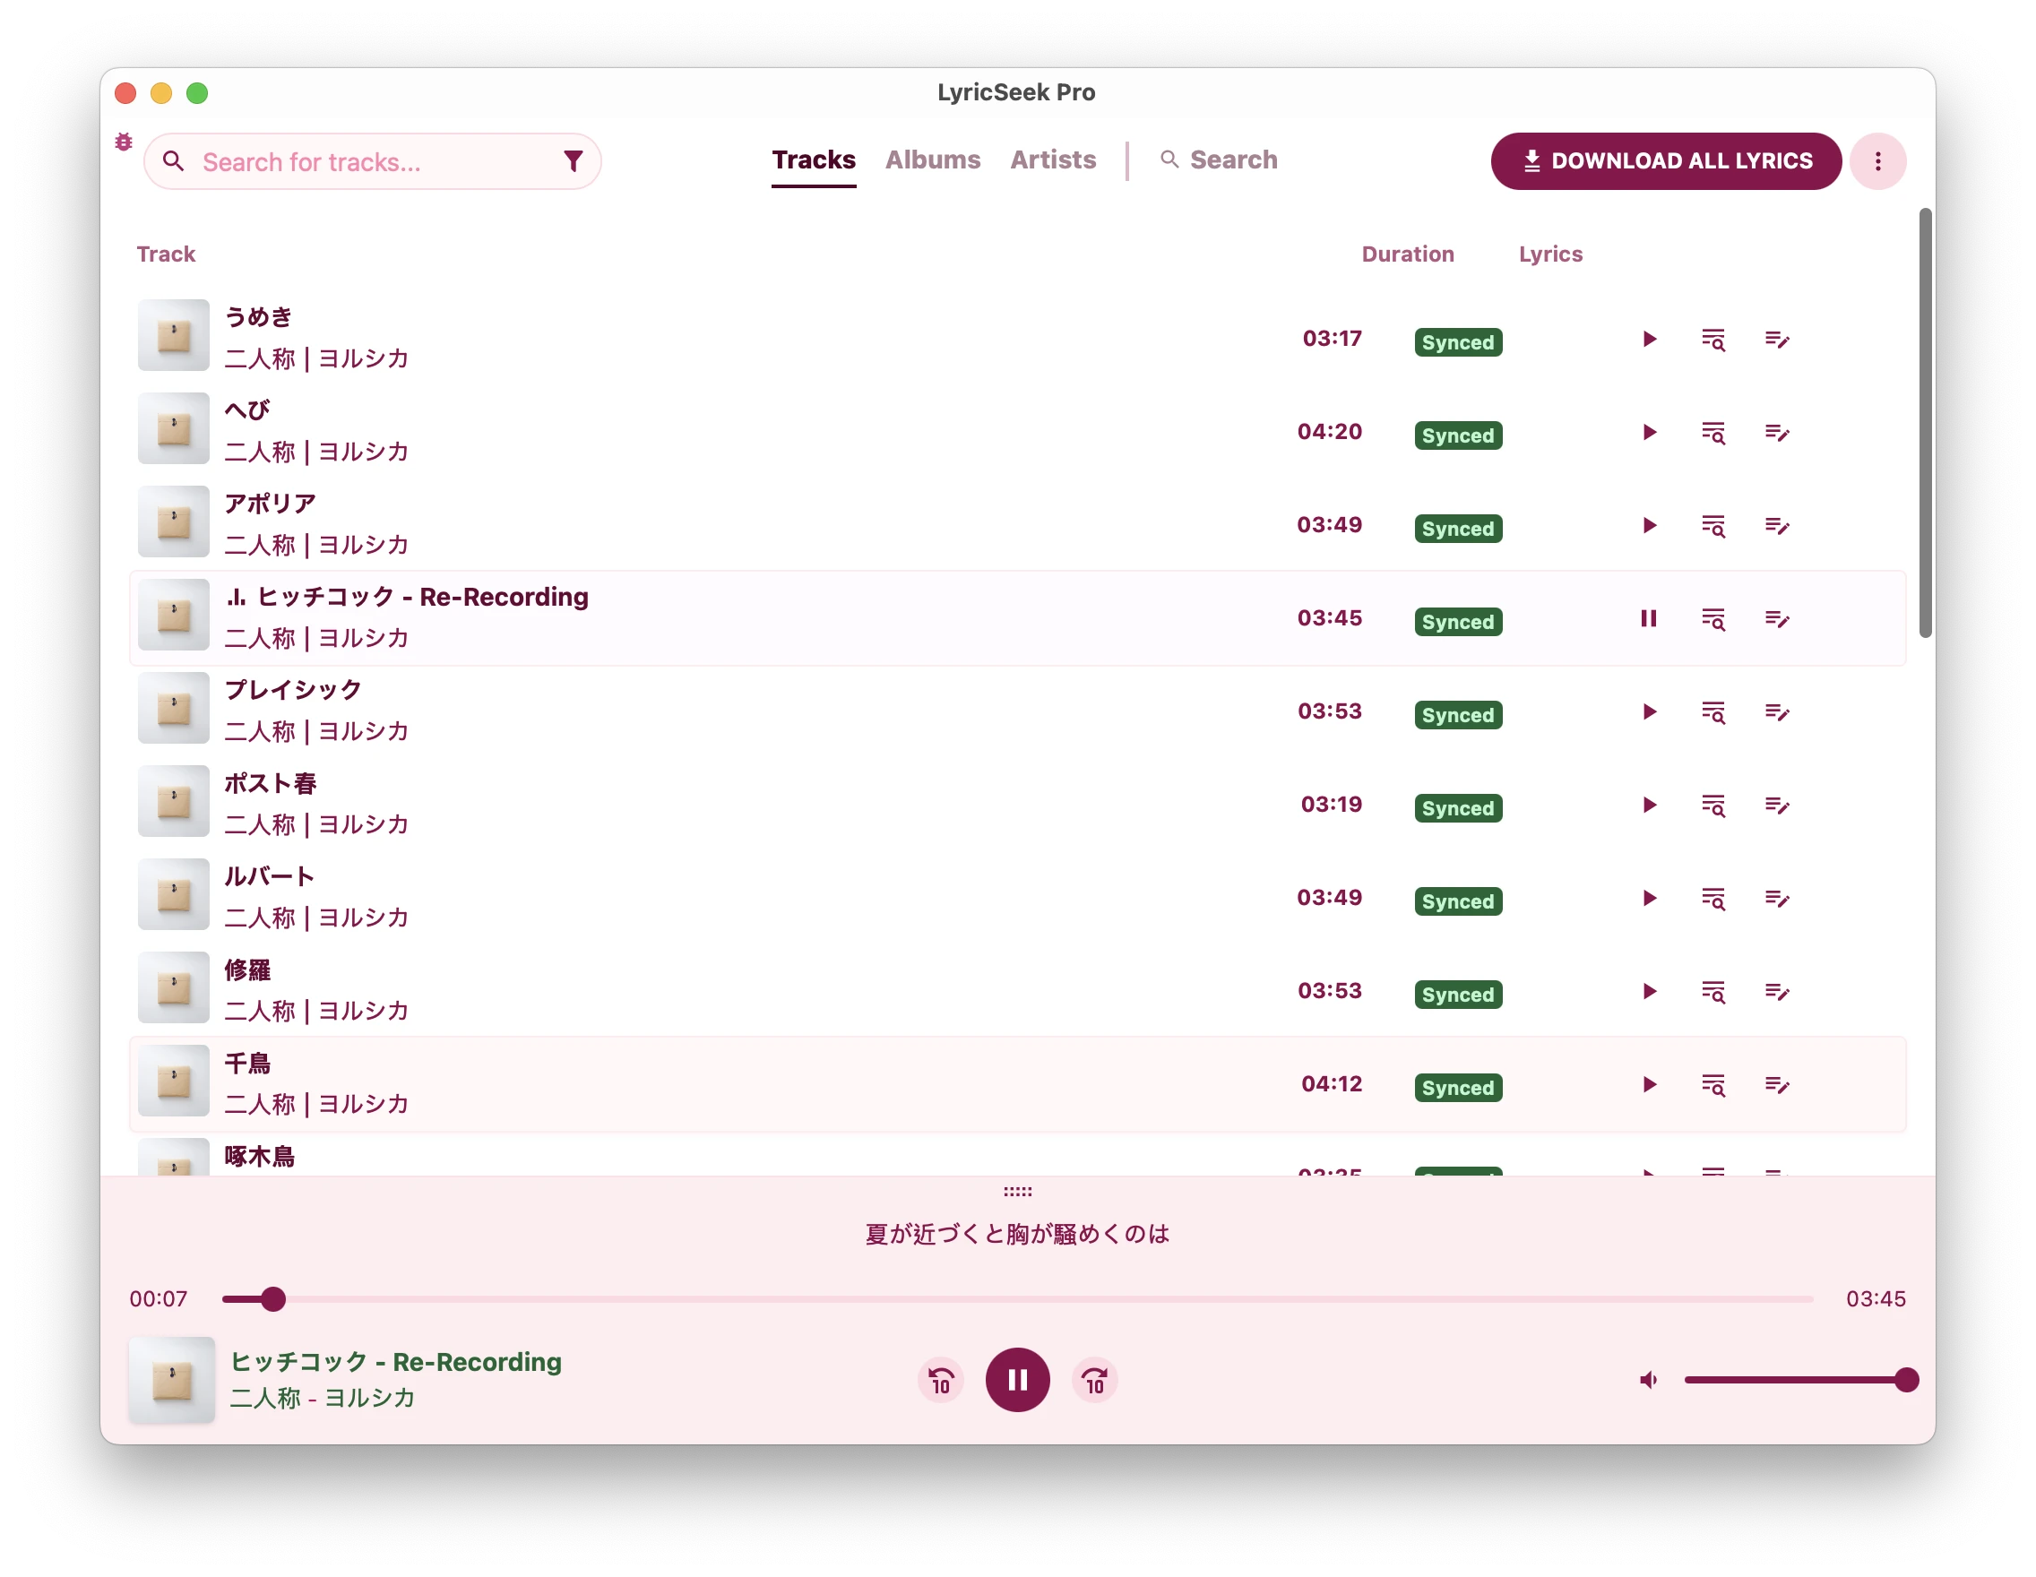Click the current lyric line 夏が近づくと胸が騒めくのは

click(1017, 1234)
